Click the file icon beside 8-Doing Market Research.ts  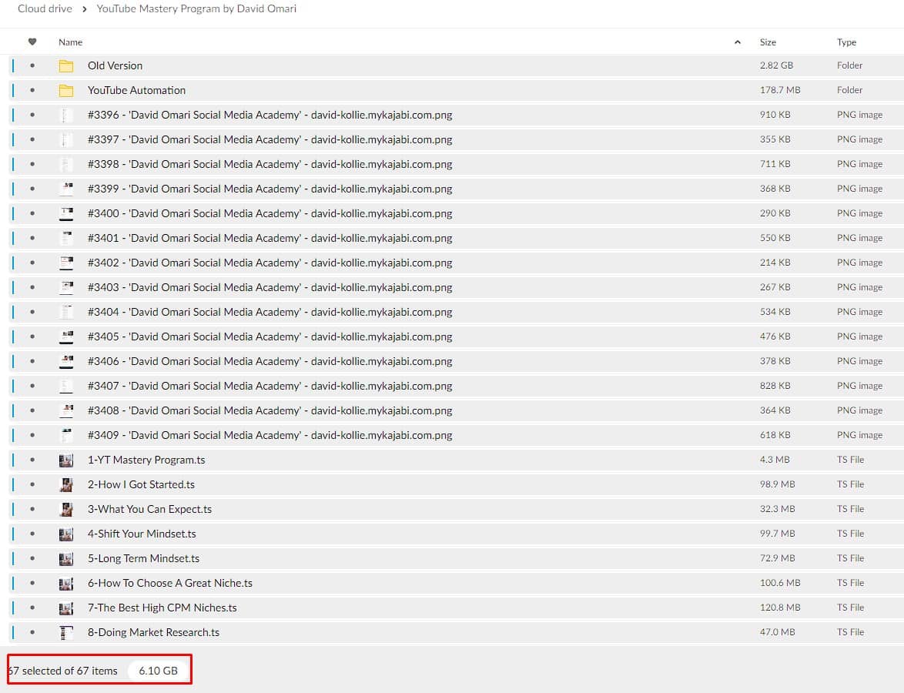pyautogui.click(x=67, y=632)
